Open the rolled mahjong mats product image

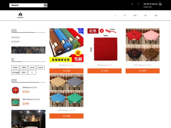tap(66, 45)
